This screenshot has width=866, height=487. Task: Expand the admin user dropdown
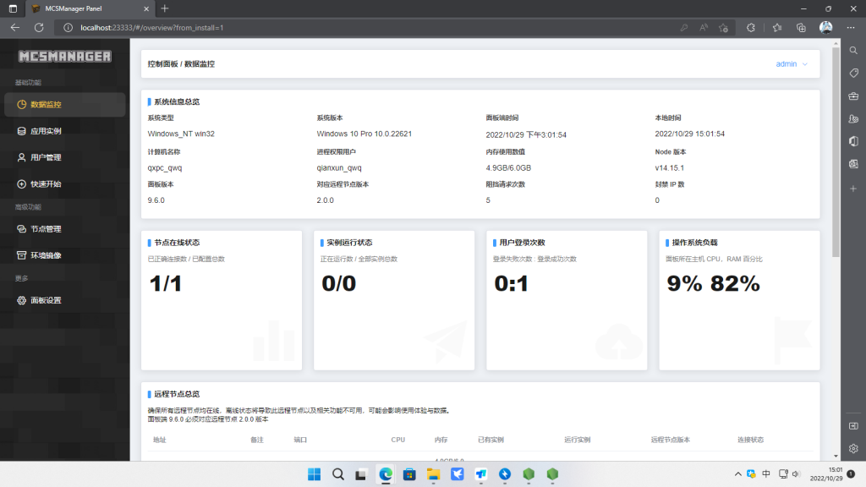pos(792,64)
